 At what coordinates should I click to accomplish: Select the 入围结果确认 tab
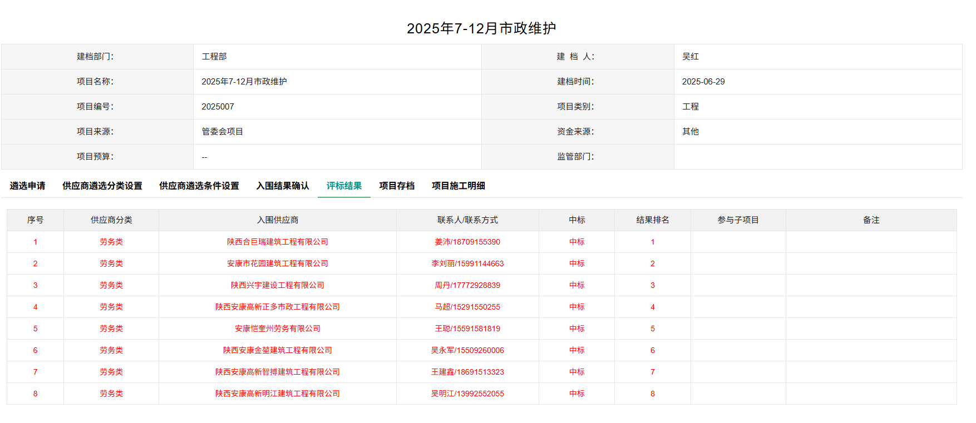click(x=282, y=186)
